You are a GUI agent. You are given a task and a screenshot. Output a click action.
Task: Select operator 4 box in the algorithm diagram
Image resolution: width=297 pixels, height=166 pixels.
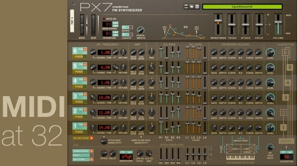pos(287,82)
